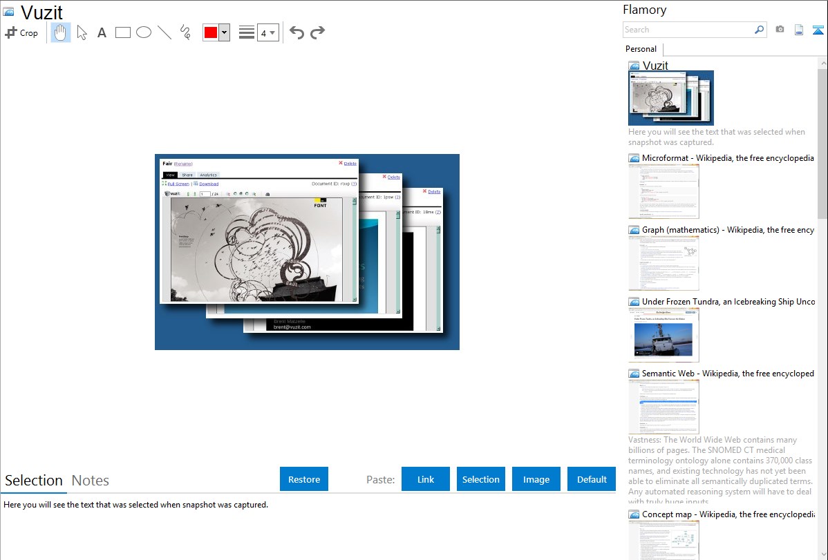This screenshot has height=560, width=828.
Task: Activate the hand pan tool
Action: (x=61, y=32)
